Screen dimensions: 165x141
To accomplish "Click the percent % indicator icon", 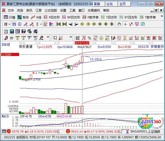I will [x=90, y=38].
